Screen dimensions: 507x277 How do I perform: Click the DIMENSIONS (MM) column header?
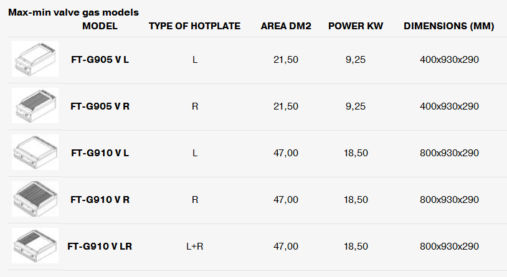[x=449, y=26]
